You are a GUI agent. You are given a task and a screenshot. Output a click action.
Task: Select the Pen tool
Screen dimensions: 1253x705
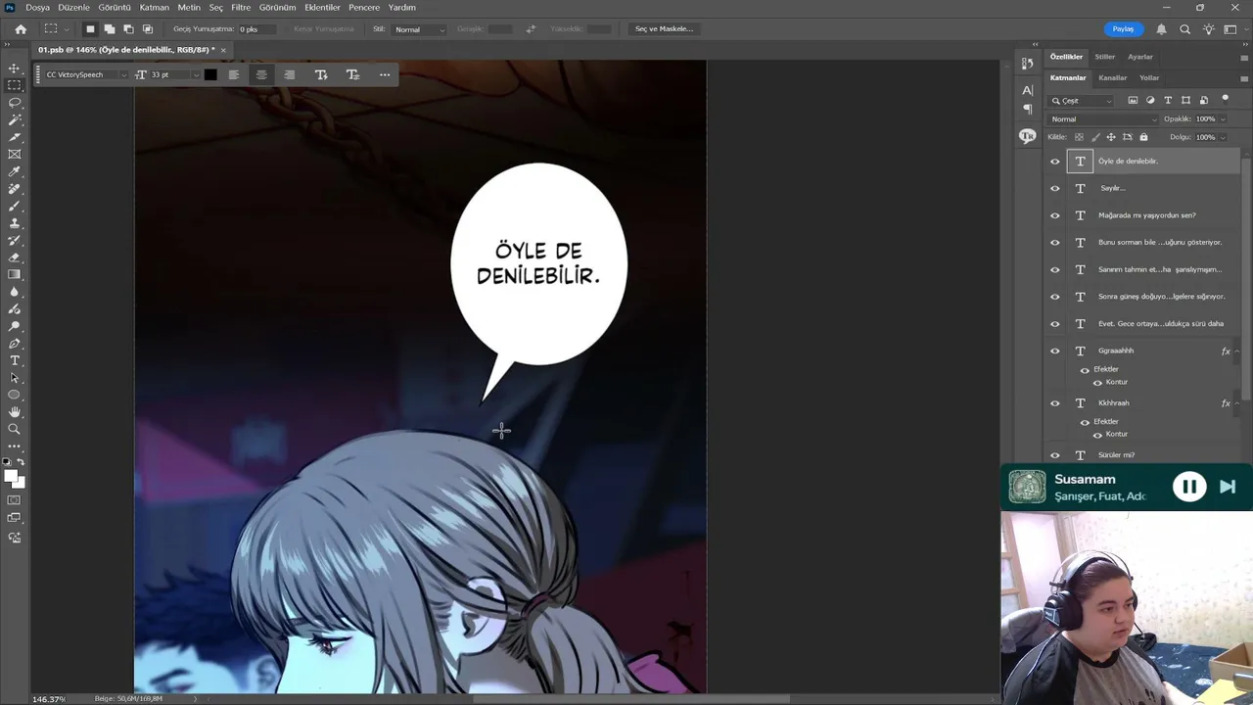coord(14,344)
